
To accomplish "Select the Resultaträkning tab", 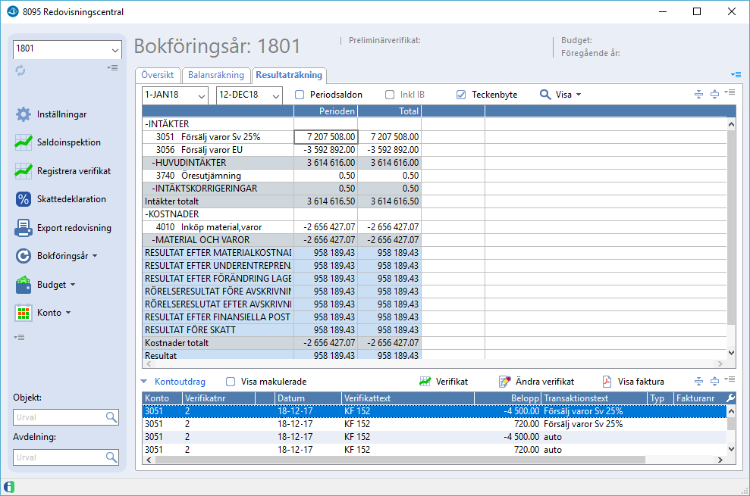I will click(x=289, y=75).
